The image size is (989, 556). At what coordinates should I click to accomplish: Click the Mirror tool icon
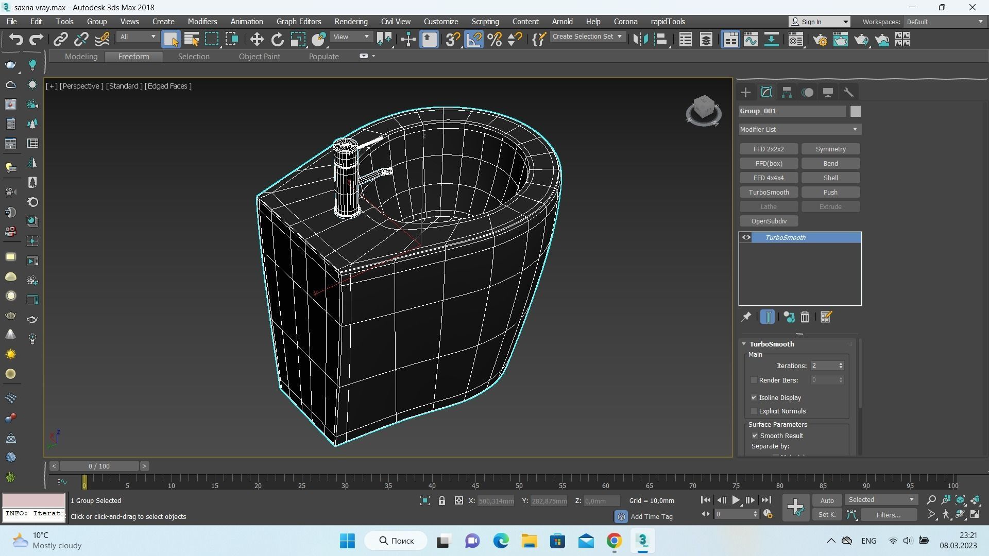coord(640,40)
